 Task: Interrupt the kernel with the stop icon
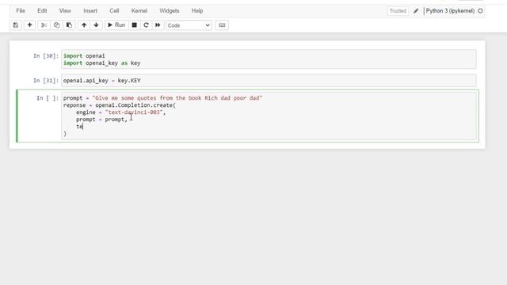(x=134, y=25)
